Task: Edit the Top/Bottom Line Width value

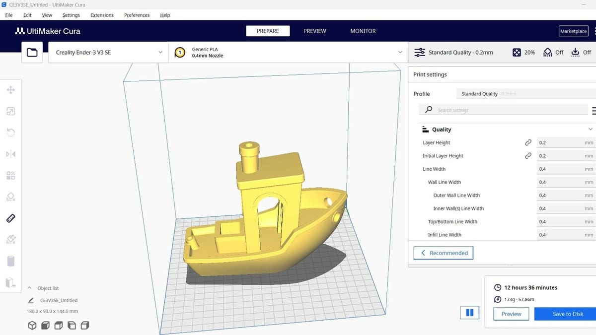Action: point(566,221)
